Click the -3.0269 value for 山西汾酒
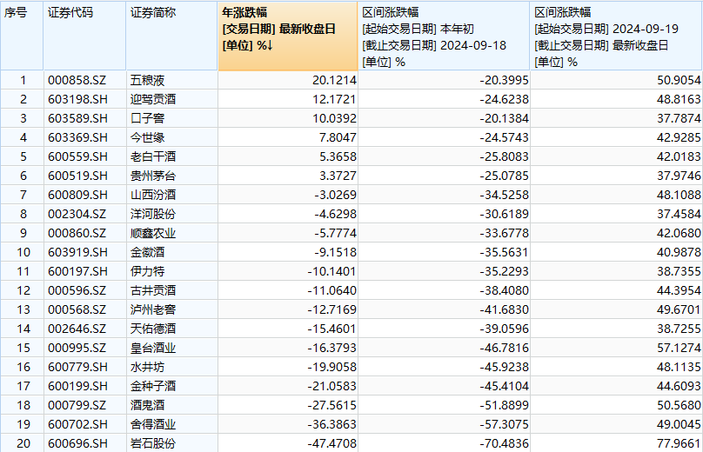 pos(335,195)
